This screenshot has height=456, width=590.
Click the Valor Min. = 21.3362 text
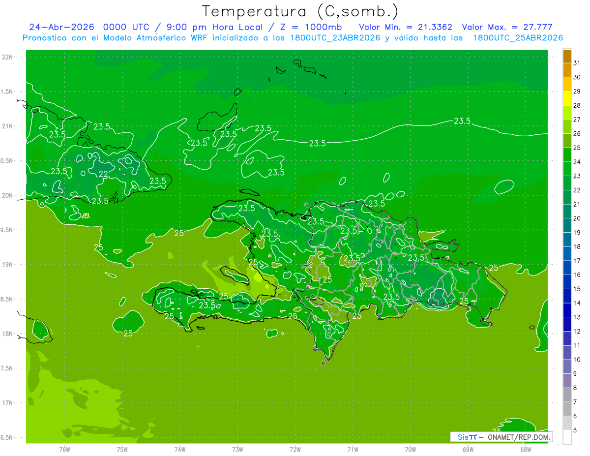pyautogui.click(x=406, y=27)
